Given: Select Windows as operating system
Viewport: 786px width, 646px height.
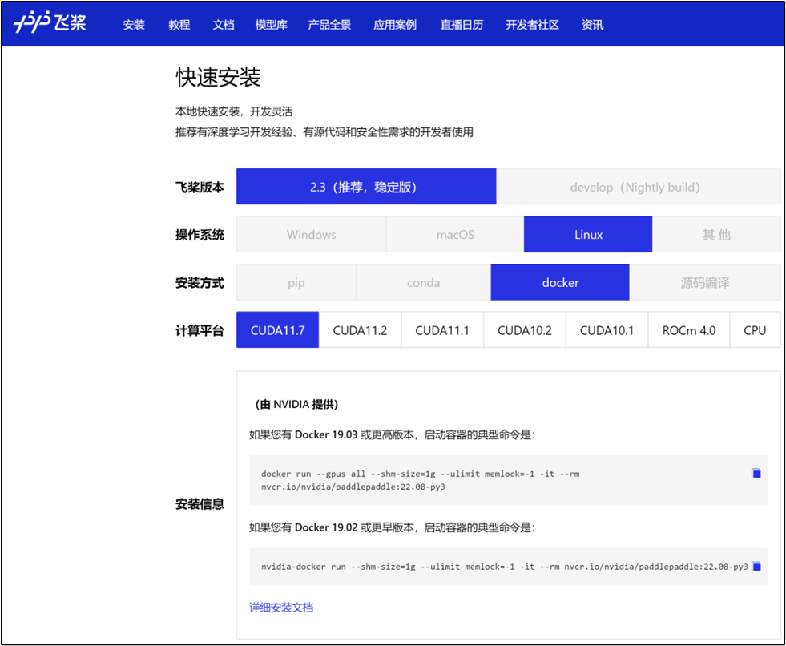Looking at the screenshot, I should 312,234.
